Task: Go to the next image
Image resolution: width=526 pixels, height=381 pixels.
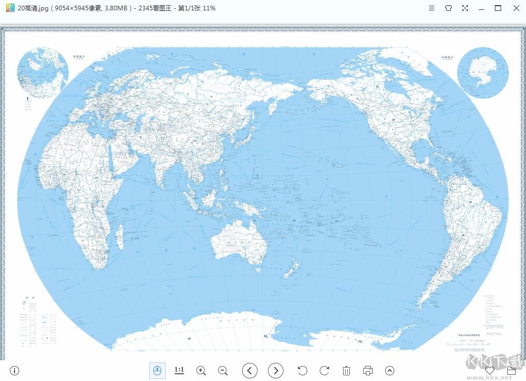Action: click(x=275, y=371)
